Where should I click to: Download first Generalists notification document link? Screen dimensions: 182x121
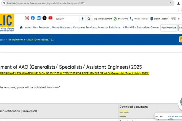(124, 111)
